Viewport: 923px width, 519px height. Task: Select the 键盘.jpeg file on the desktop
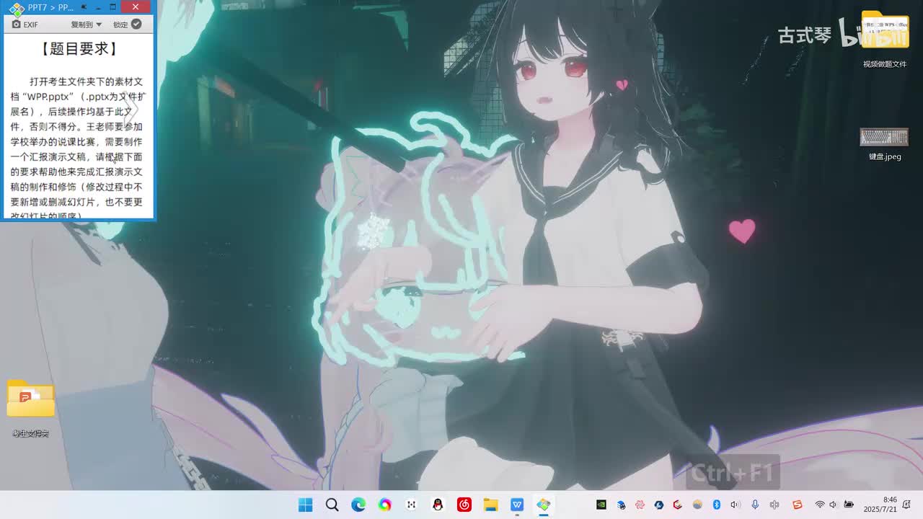pos(885,143)
